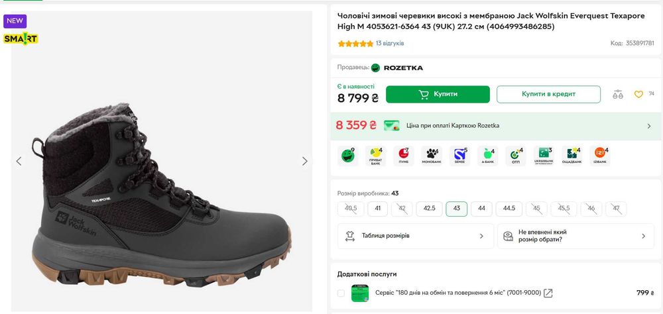Choose size 42.5 option
Image resolution: width=663 pixels, height=314 pixels.
[429, 209]
